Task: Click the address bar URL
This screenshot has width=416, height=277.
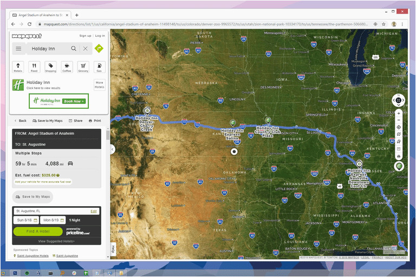Action: tap(206, 24)
